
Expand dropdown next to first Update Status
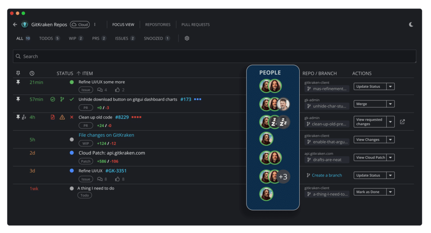click(x=390, y=87)
